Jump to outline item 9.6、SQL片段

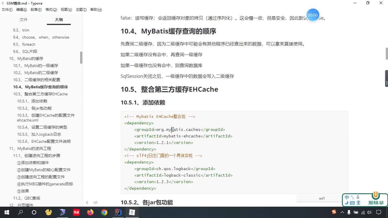pos(25,51)
